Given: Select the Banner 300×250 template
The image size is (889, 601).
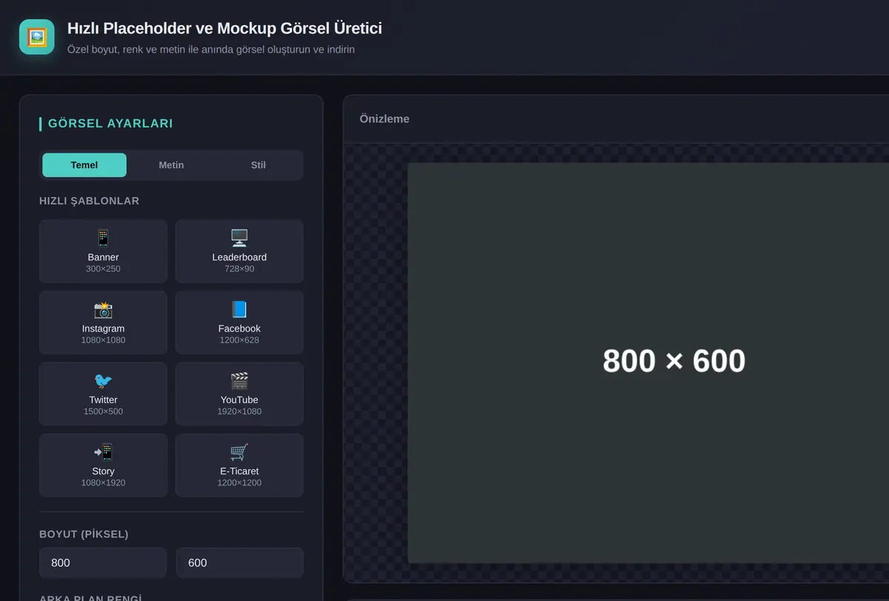Looking at the screenshot, I should 103,251.
